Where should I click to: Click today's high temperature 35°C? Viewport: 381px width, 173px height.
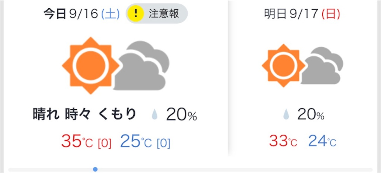tap(77, 141)
